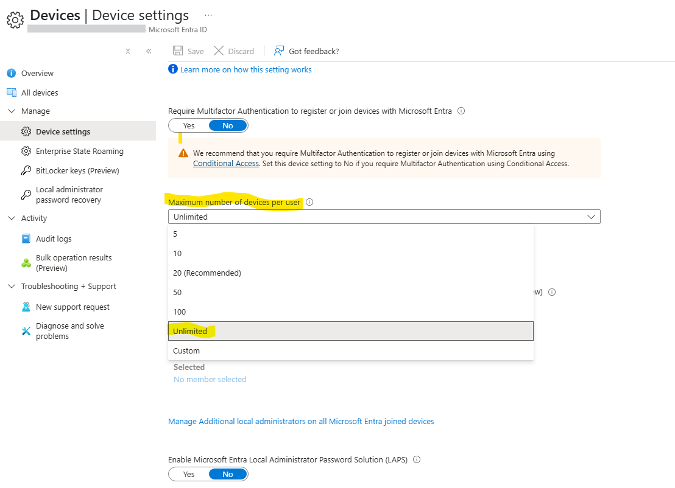Click the All devices monitor icon

(x=12, y=92)
